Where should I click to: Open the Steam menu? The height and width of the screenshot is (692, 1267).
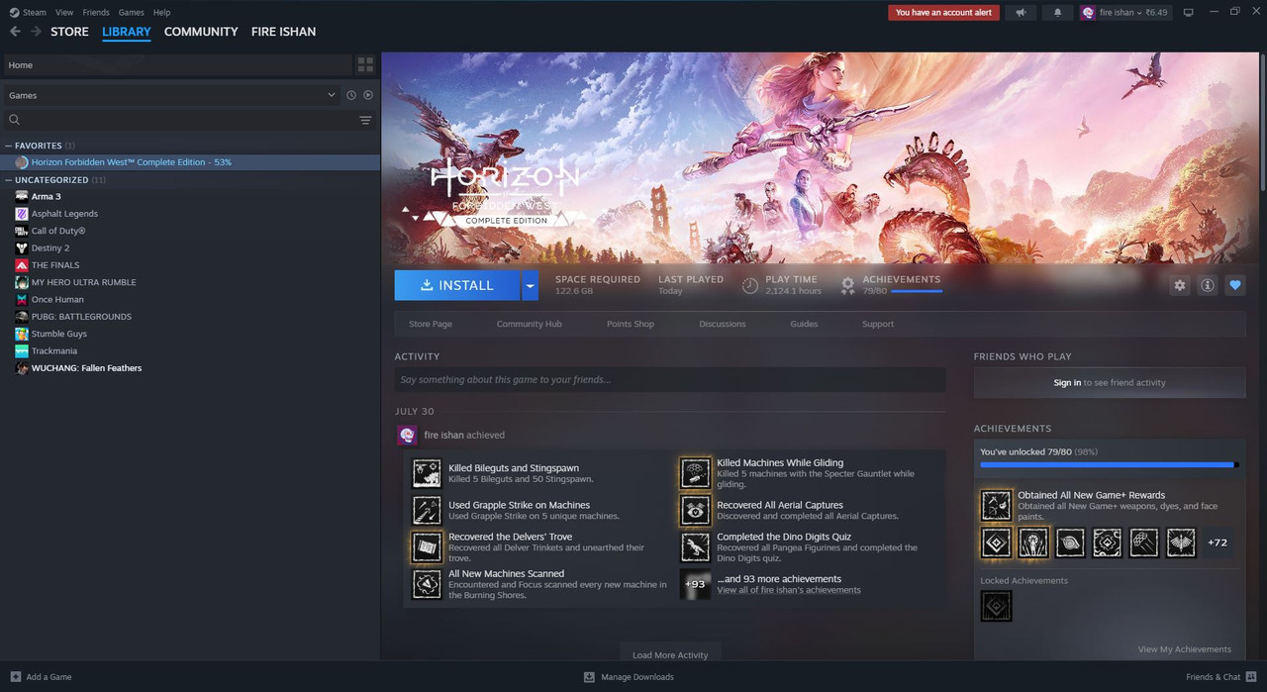click(29, 13)
